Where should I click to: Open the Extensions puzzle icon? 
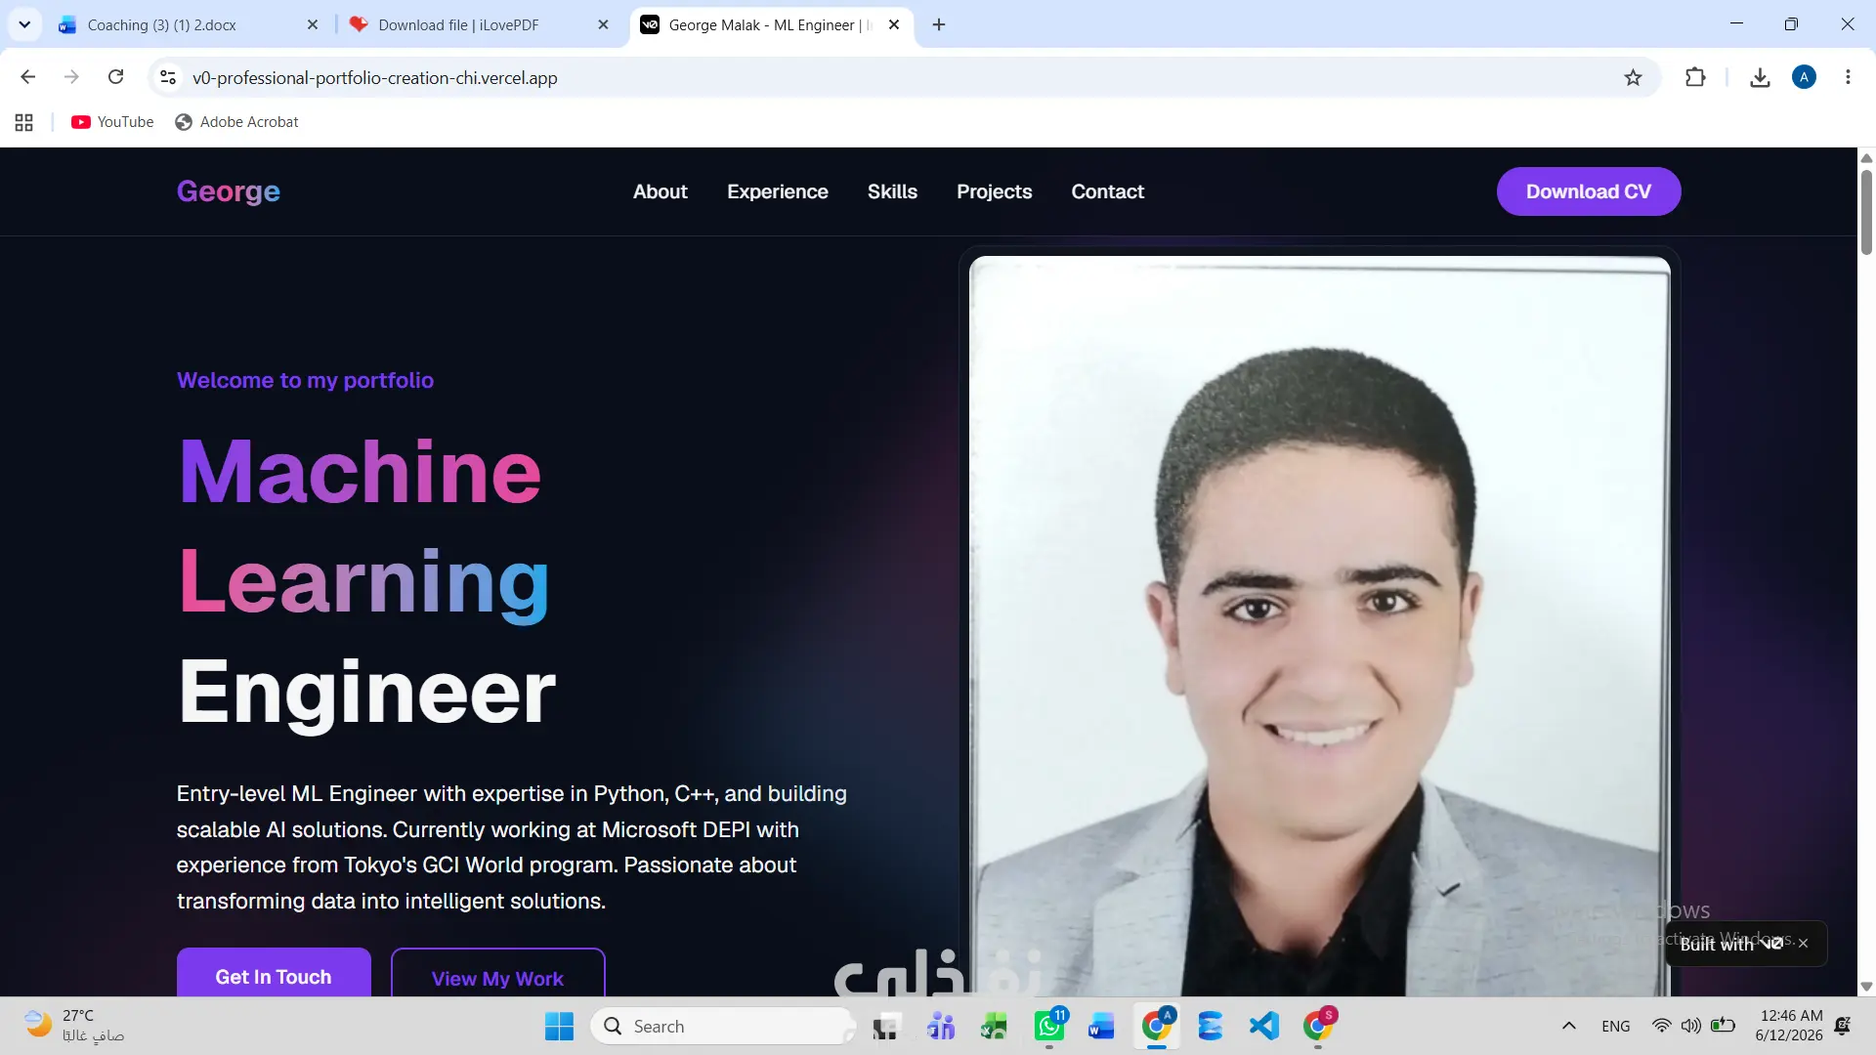tap(1695, 77)
